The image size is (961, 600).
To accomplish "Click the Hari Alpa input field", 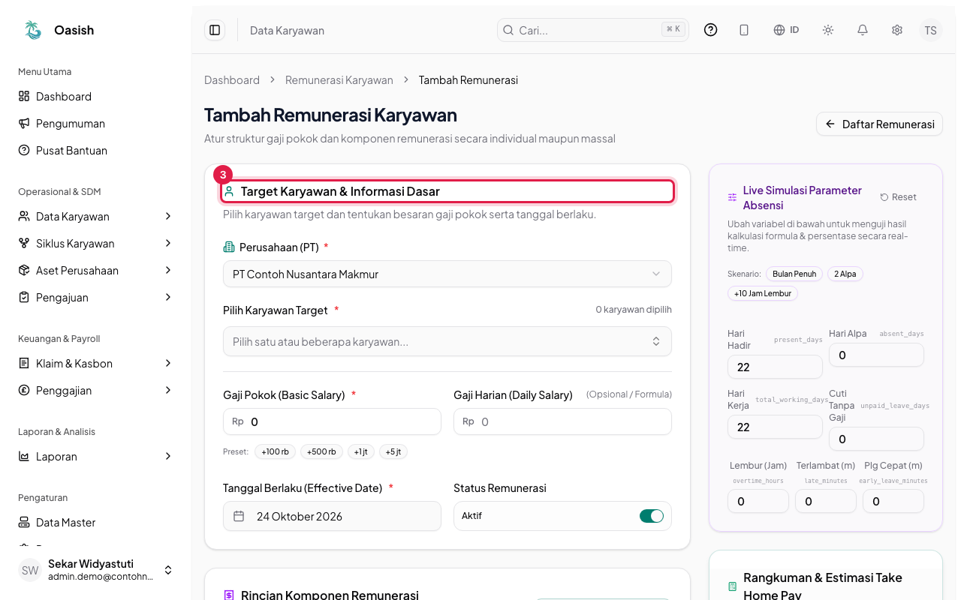I will tap(876, 355).
